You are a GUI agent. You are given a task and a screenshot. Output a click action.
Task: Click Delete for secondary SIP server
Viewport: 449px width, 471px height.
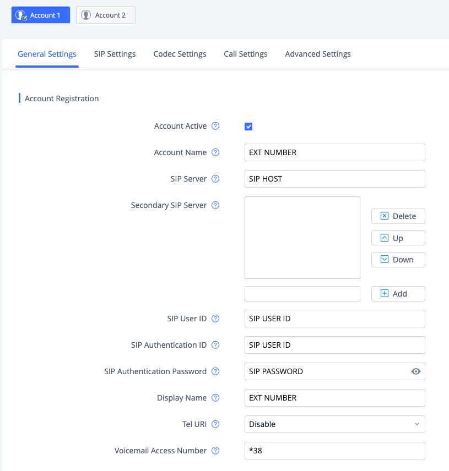(398, 216)
